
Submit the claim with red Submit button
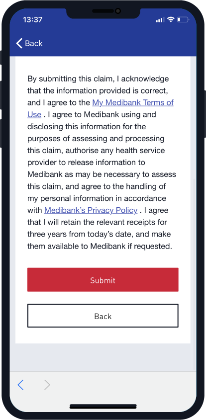103,280
